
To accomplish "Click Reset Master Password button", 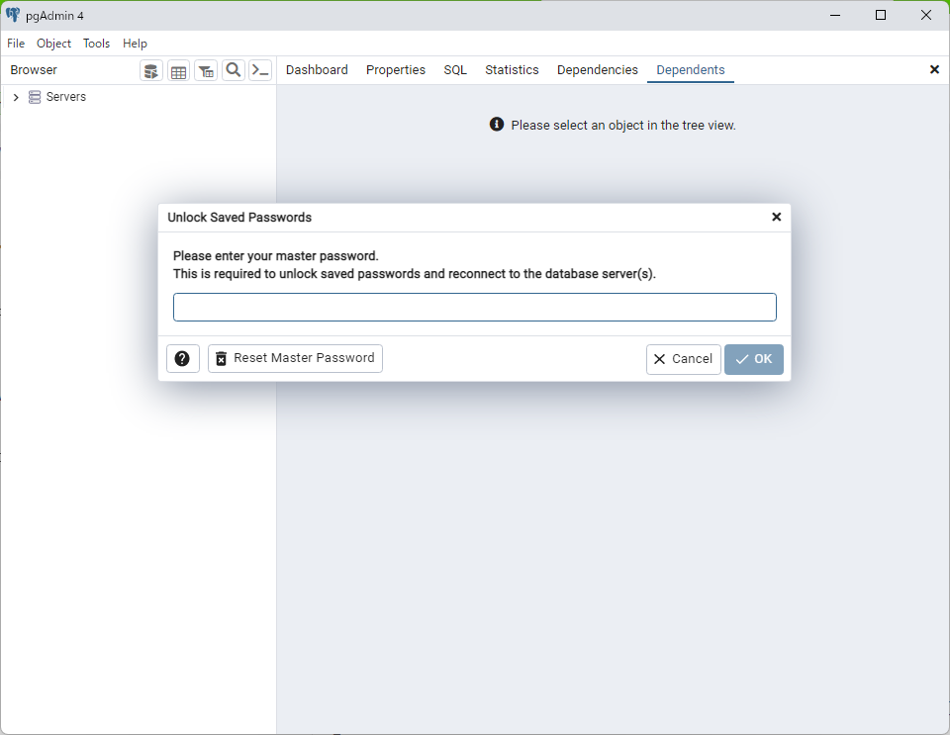I will [x=295, y=358].
